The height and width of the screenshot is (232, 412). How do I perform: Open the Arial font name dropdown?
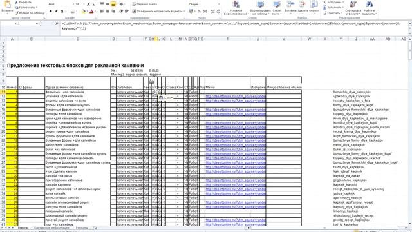point(73,5)
